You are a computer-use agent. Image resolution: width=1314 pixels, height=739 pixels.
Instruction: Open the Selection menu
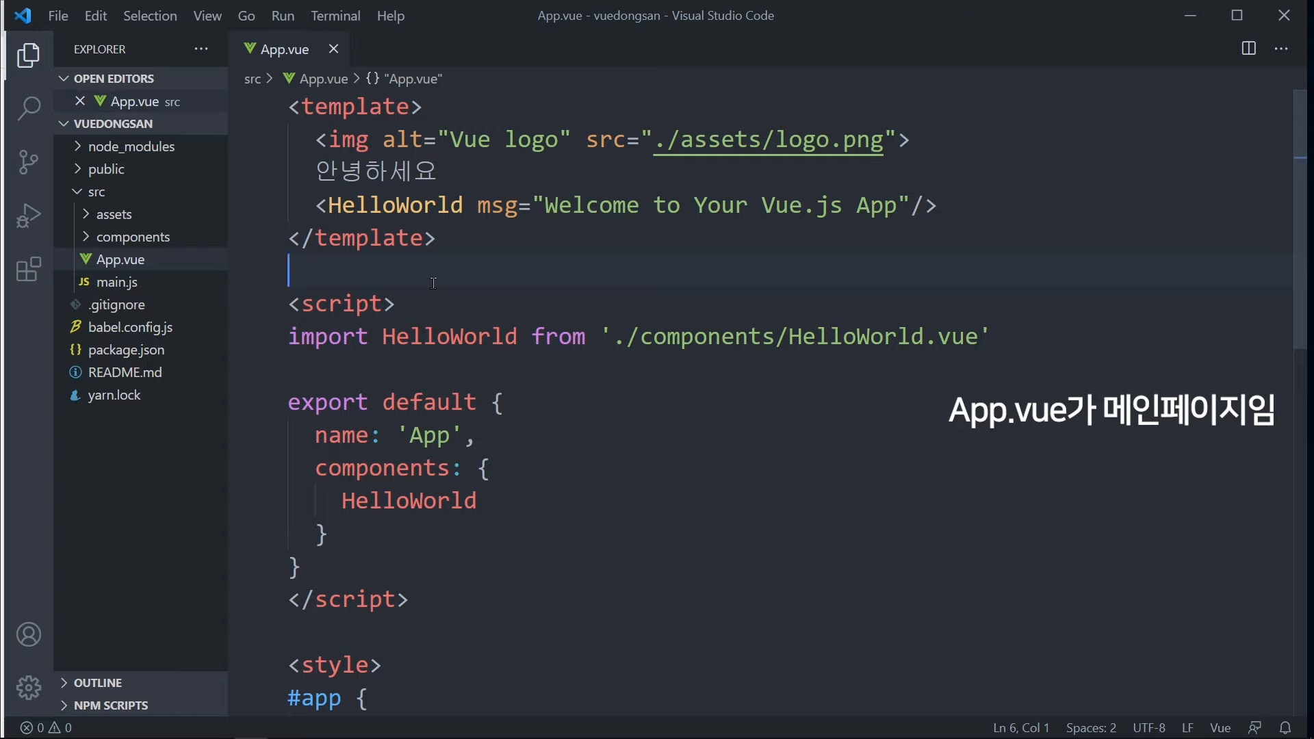pyautogui.click(x=150, y=16)
